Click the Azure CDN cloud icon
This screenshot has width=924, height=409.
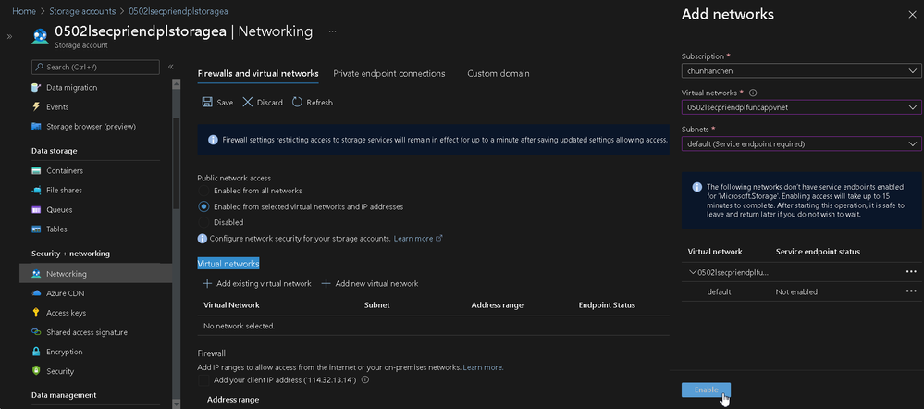click(x=36, y=293)
